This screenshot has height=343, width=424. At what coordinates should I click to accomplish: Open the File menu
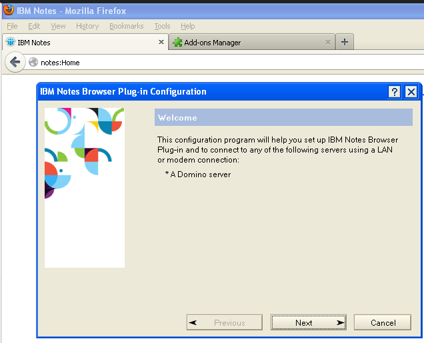click(12, 26)
